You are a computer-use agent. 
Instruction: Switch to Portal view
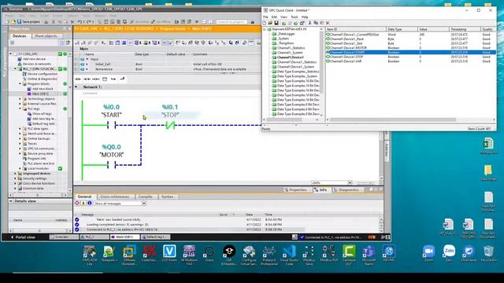tap(23, 237)
